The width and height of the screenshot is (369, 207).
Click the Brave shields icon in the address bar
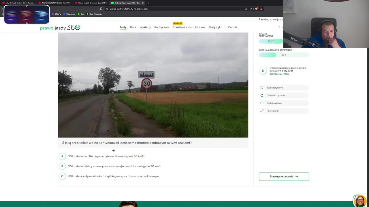click(x=256, y=9)
